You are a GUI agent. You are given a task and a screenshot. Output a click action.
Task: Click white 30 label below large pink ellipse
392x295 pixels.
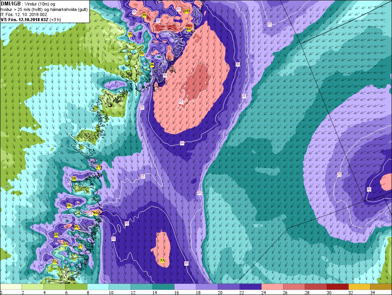coord(182,143)
